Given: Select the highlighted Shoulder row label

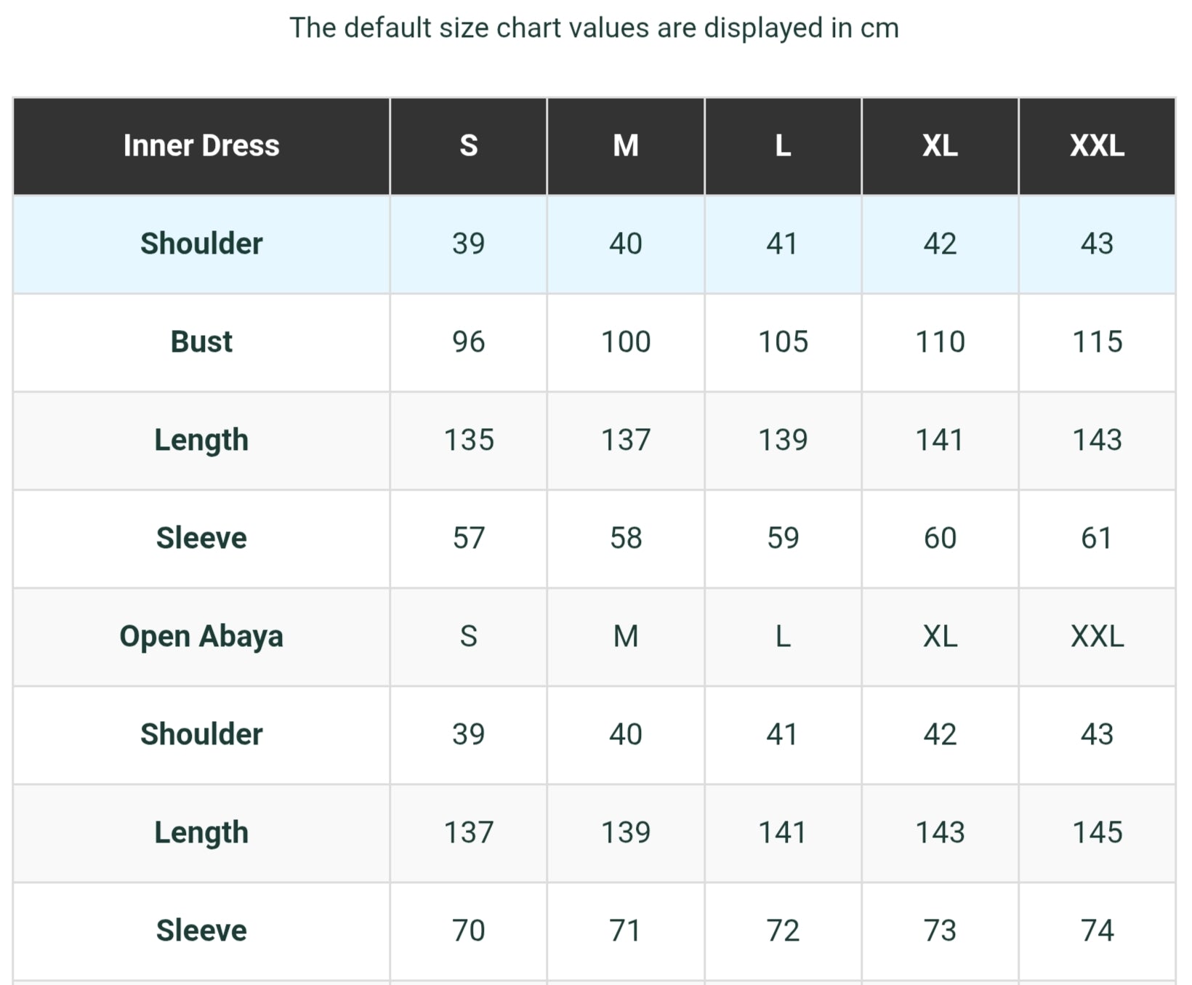Looking at the screenshot, I should (201, 244).
